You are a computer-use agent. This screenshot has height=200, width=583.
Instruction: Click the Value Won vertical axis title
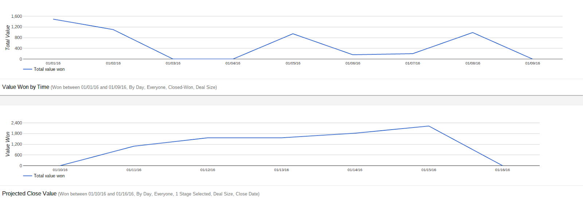[x=8, y=144]
